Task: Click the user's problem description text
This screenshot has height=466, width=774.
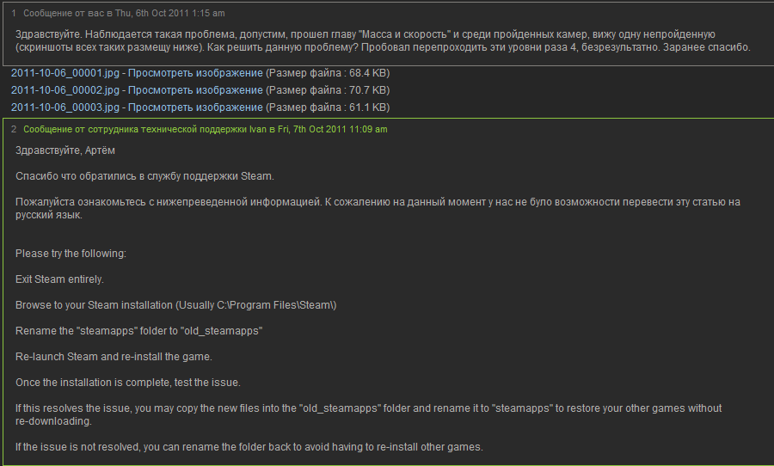Action: (x=383, y=41)
